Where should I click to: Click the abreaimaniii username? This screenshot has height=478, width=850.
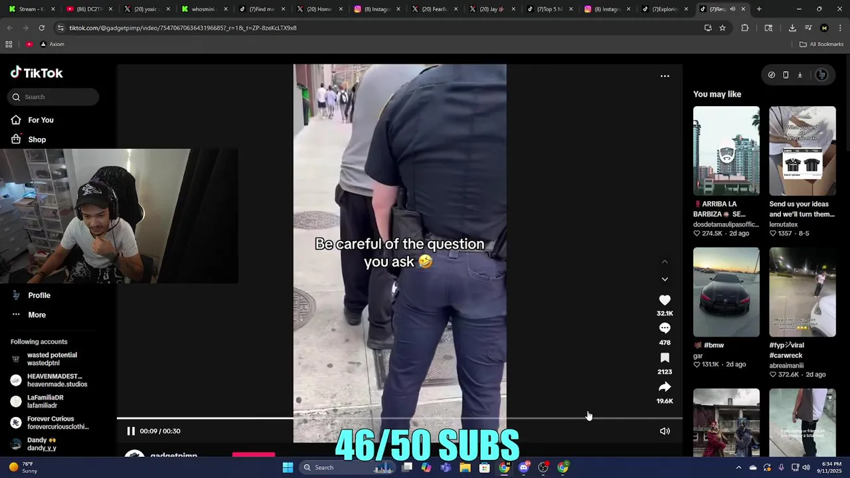[x=786, y=364]
